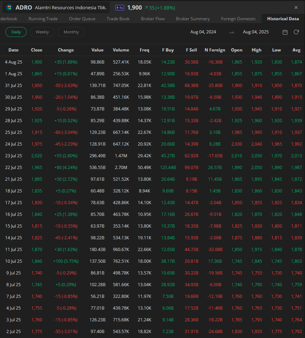Click the start date Aug 04, 2024
This screenshot has width=305, height=338.
pyautogui.click(x=203, y=32)
